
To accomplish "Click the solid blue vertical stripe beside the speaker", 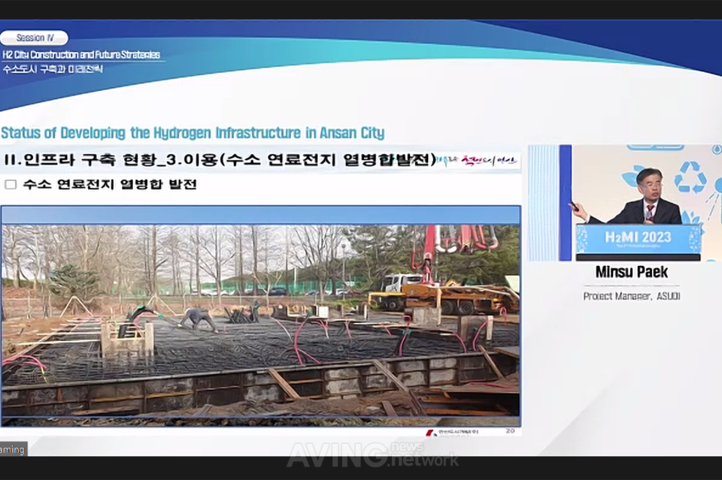I will coord(565,203).
